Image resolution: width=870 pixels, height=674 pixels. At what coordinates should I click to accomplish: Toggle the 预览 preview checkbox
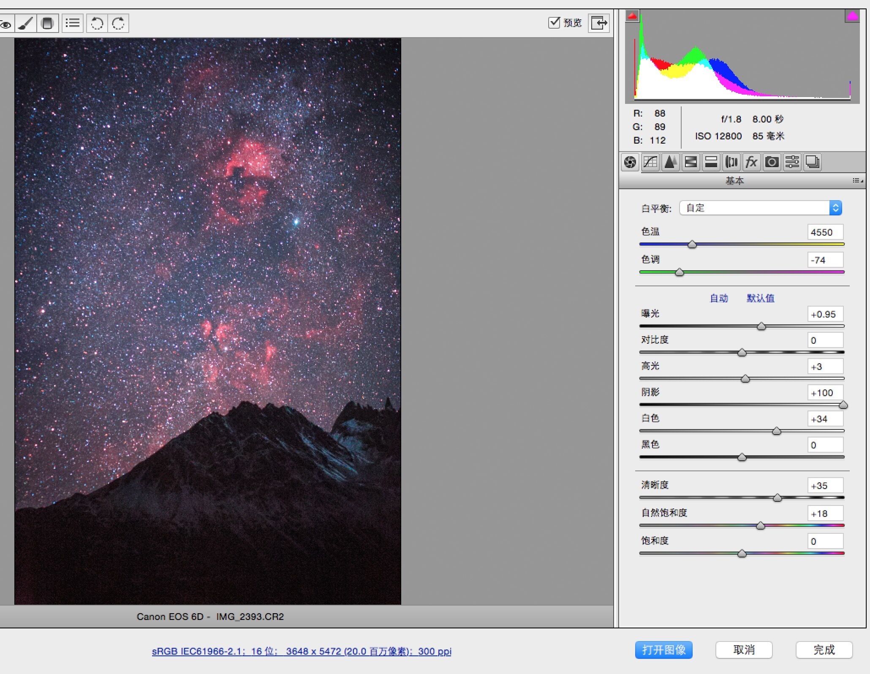coord(554,22)
